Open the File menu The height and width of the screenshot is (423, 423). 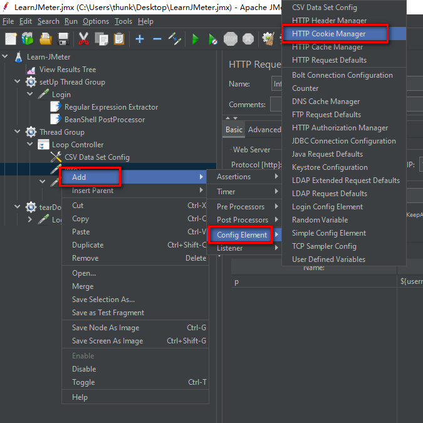pyautogui.click(x=8, y=21)
